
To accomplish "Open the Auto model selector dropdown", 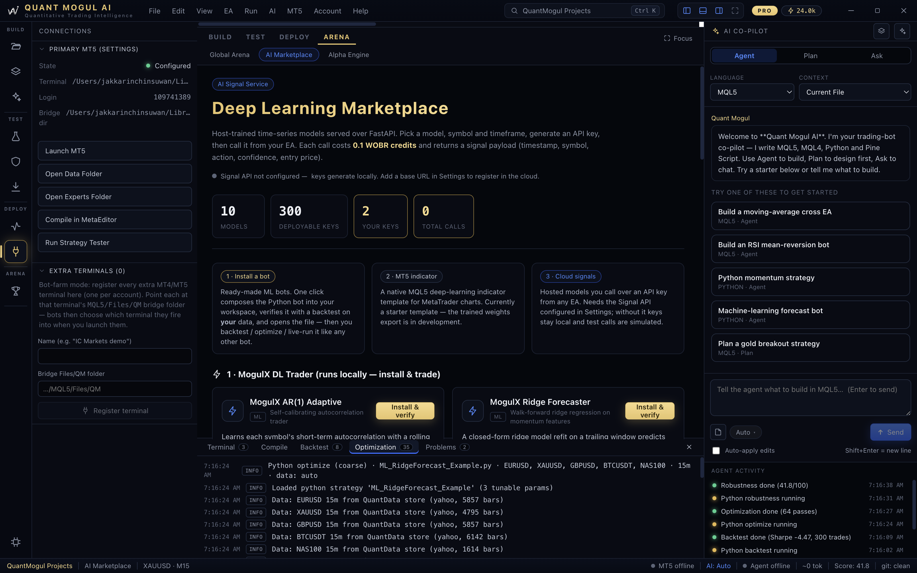I will (745, 432).
